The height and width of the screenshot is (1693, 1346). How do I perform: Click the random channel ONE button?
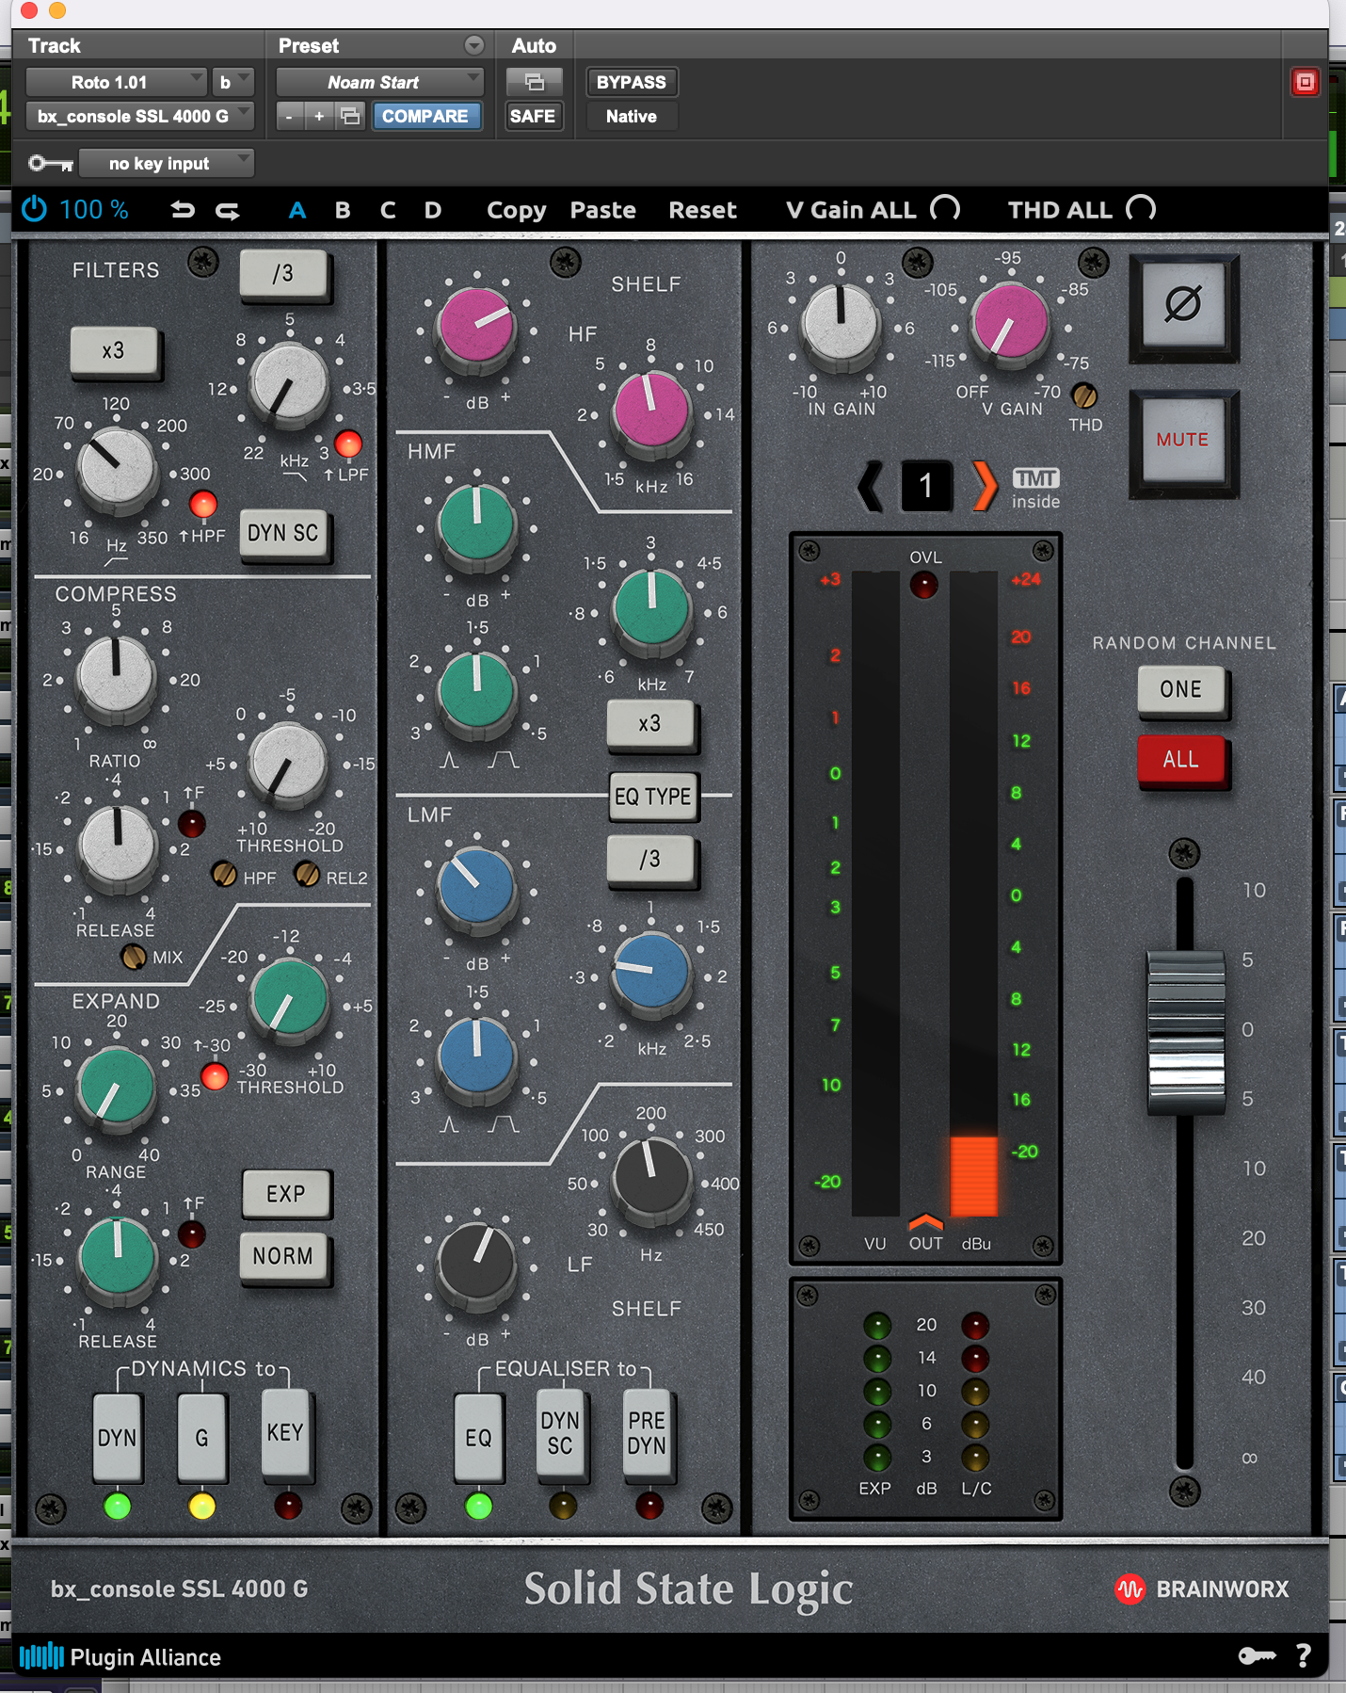coord(1181,689)
